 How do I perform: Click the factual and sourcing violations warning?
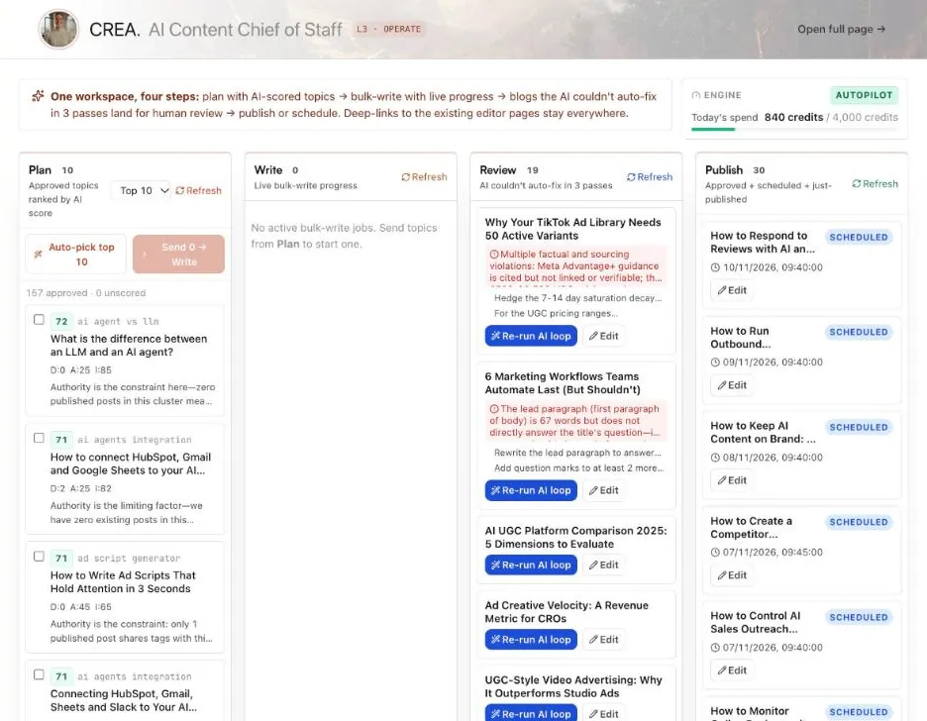(575, 266)
